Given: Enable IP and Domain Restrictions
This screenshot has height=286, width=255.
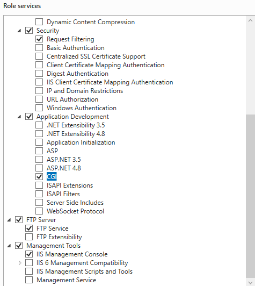Looking at the screenshot, I should point(39,91).
